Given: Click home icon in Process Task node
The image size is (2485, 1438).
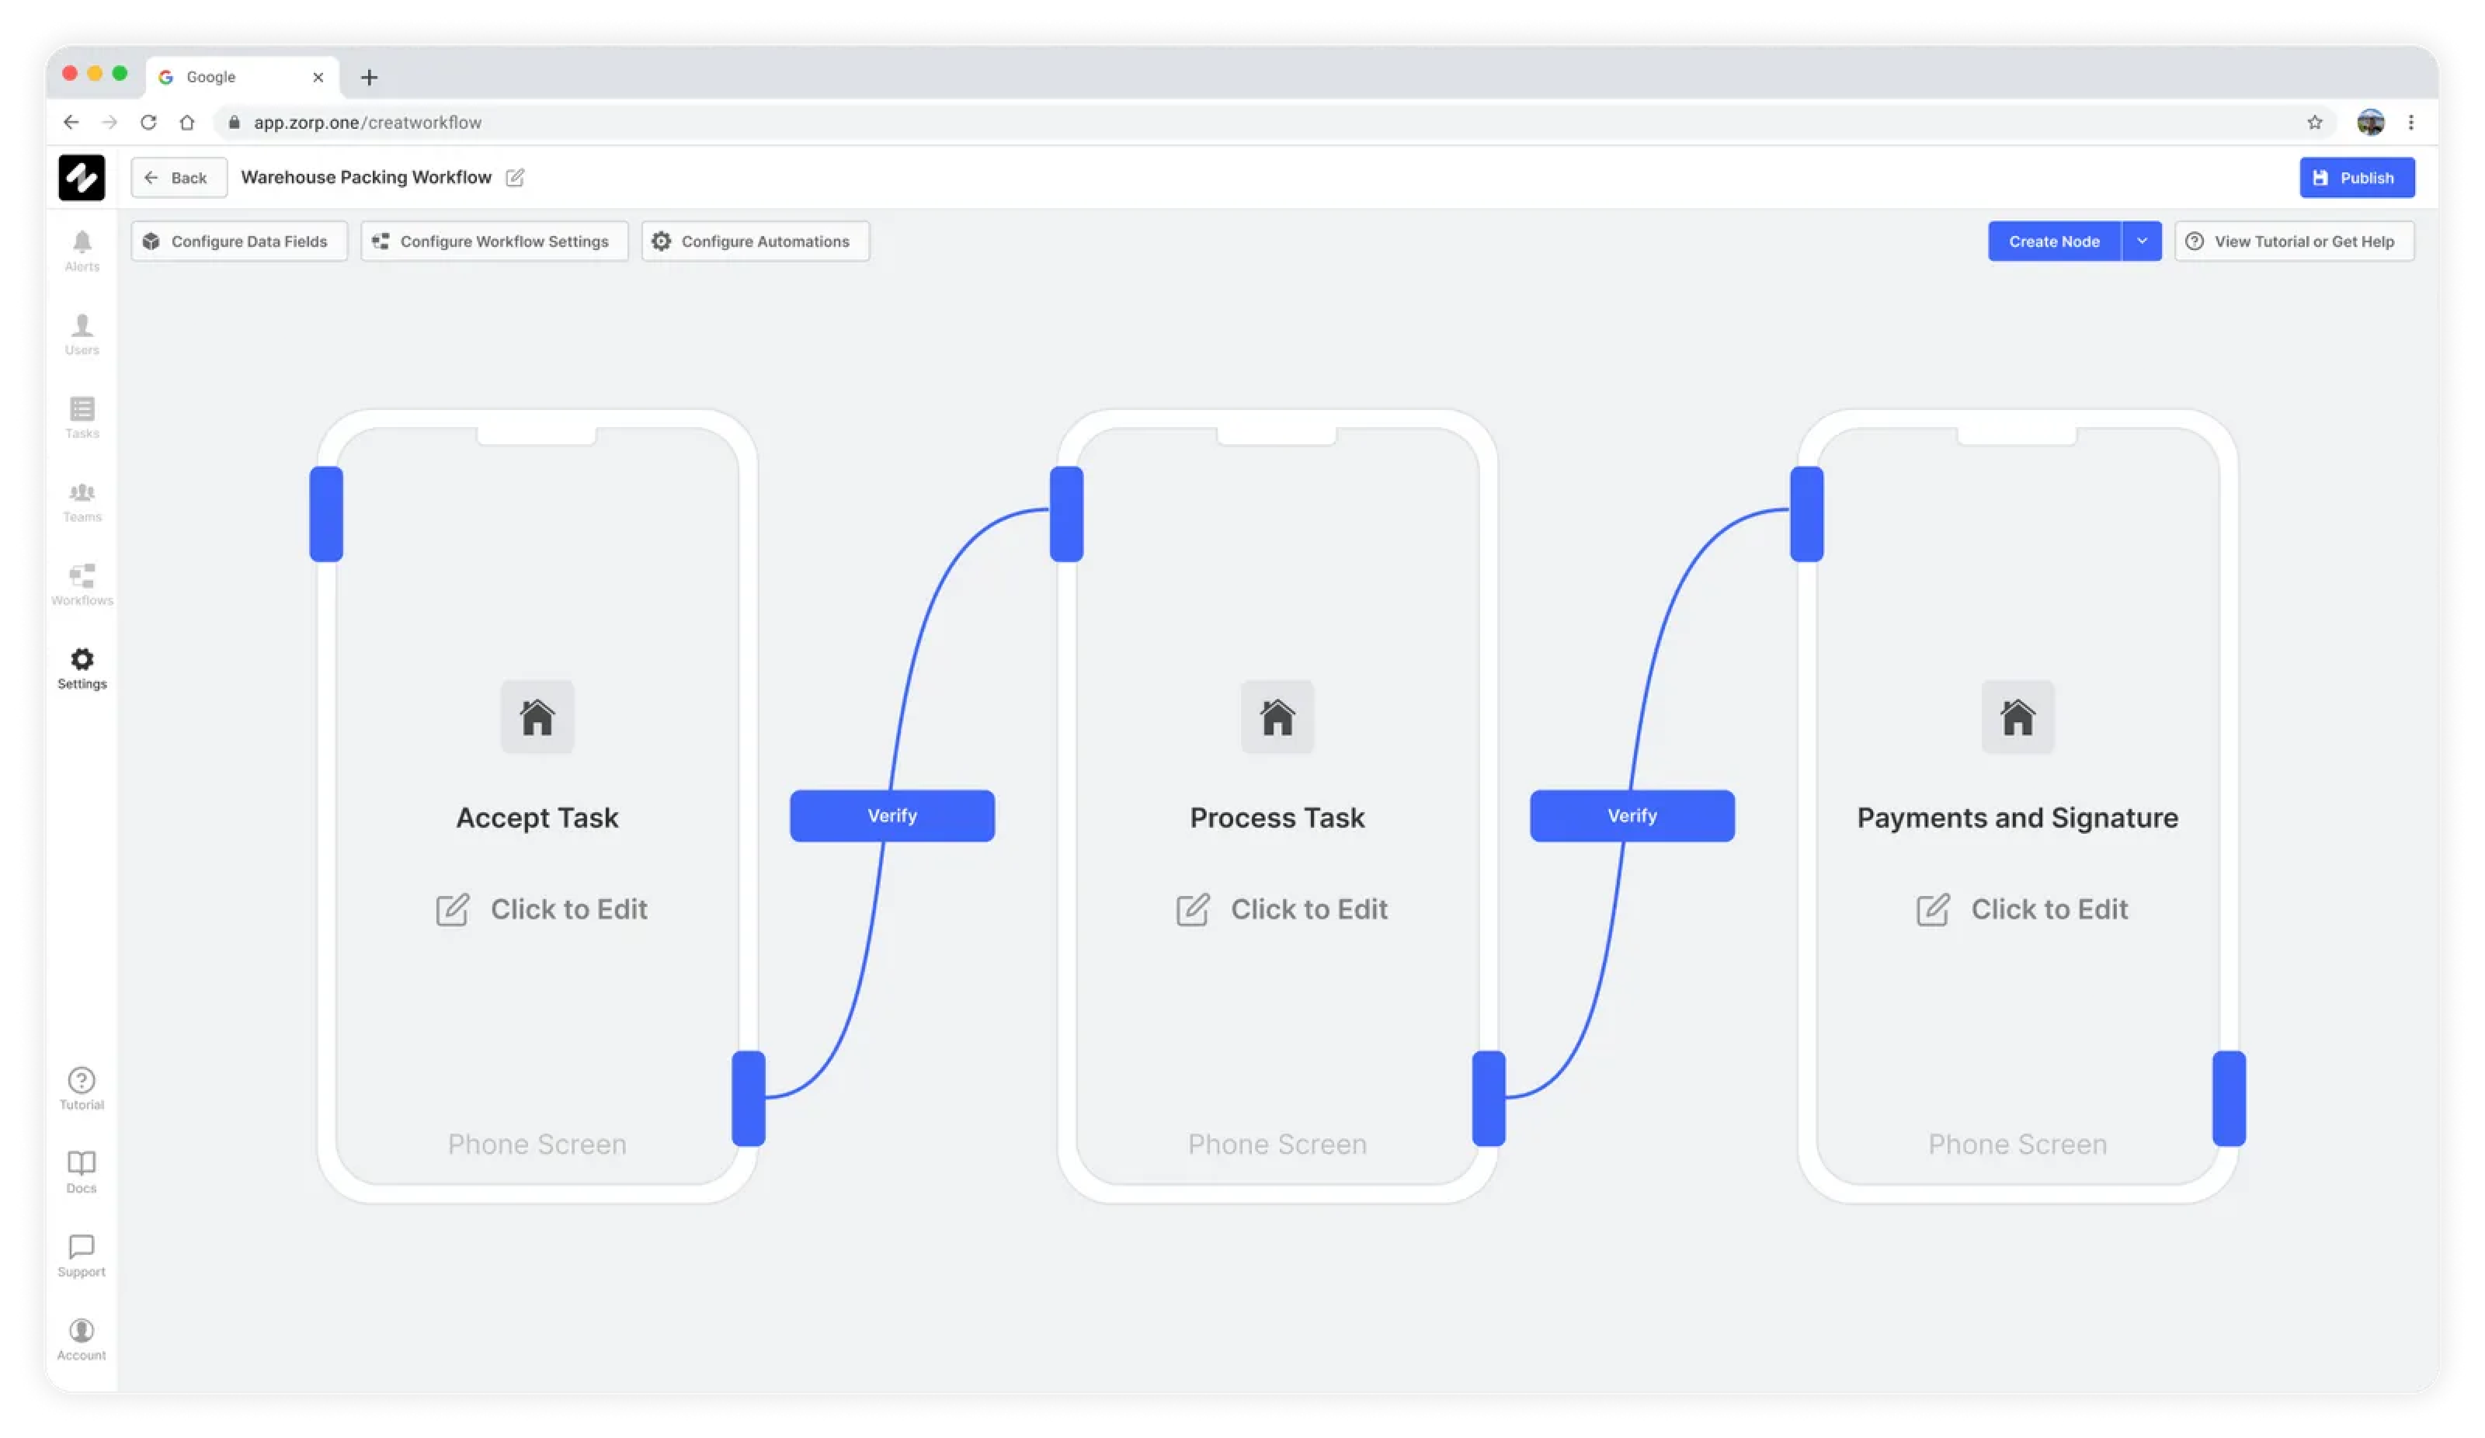Looking at the screenshot, I should (1277, 717).
